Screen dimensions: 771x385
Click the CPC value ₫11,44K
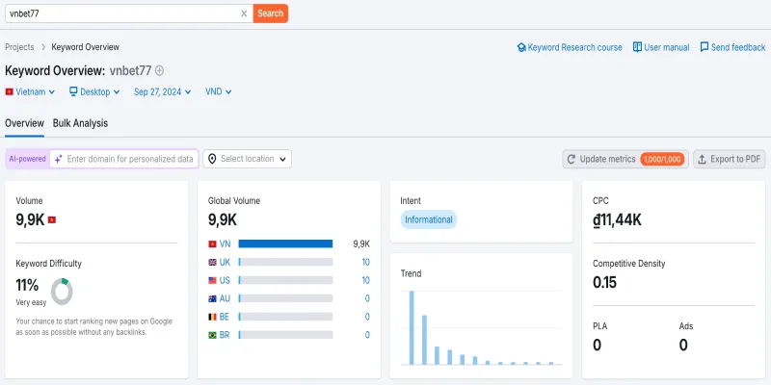617,220
